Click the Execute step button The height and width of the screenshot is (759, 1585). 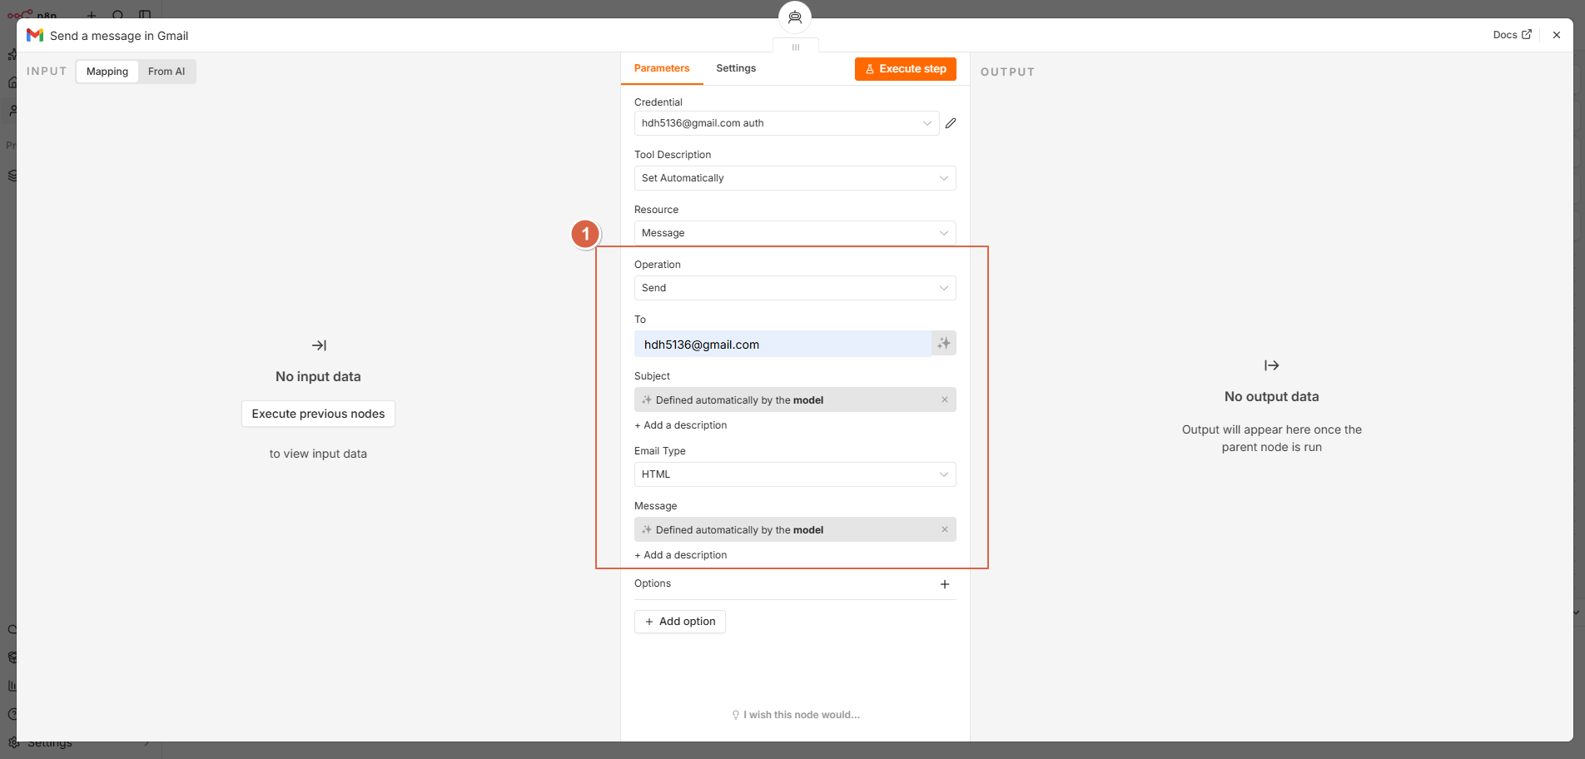(x=906, y=69)
